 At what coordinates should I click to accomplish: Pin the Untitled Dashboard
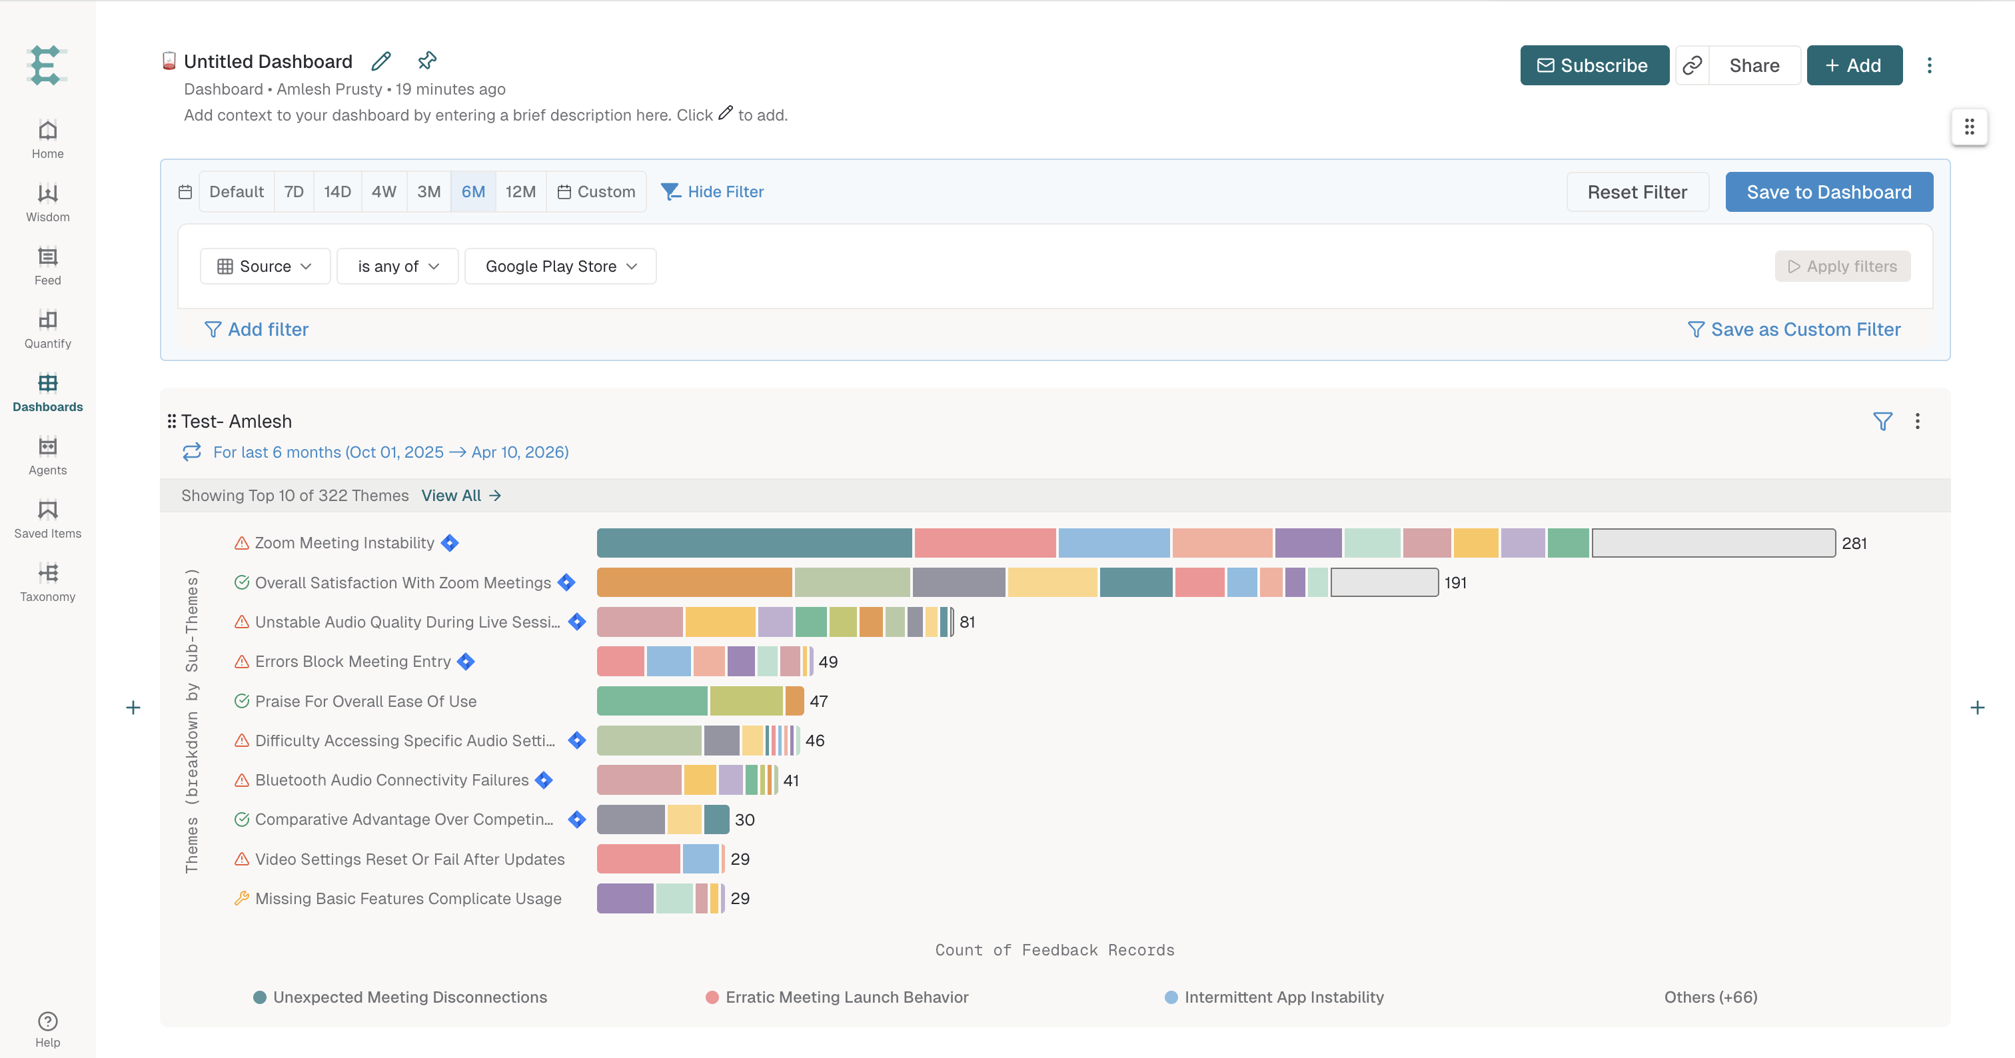[427, 60]
